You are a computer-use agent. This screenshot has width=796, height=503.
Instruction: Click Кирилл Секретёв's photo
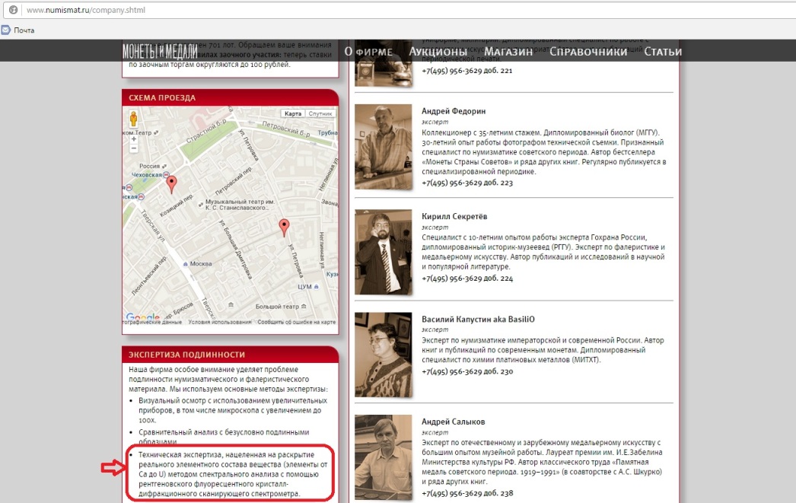point(384,252)
